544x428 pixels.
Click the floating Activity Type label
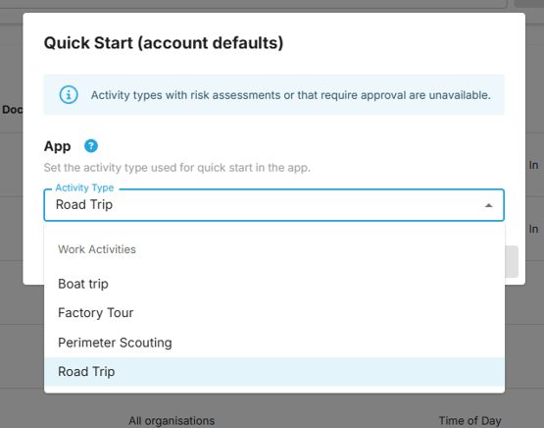84,187
